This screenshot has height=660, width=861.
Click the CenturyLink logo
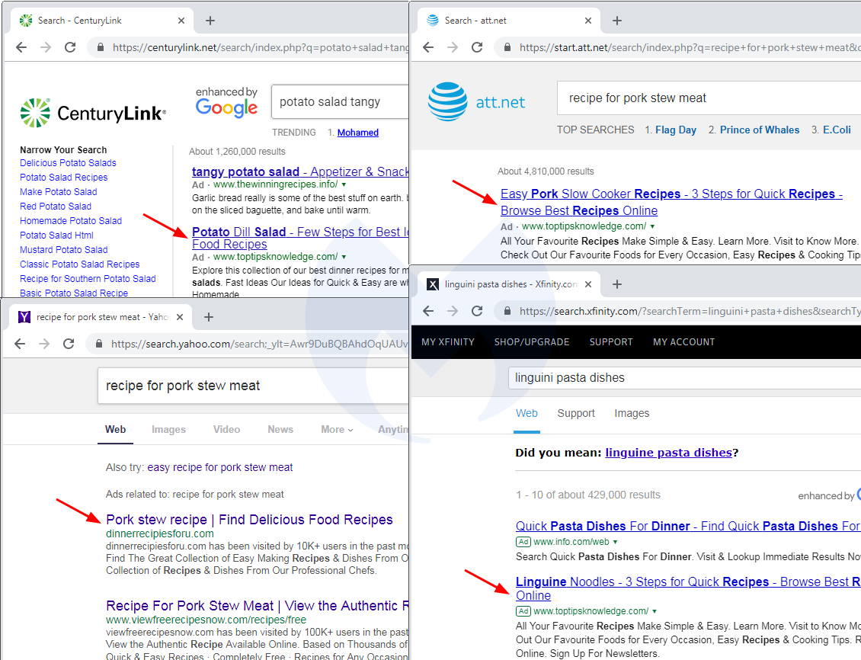[x=92, y=114]
